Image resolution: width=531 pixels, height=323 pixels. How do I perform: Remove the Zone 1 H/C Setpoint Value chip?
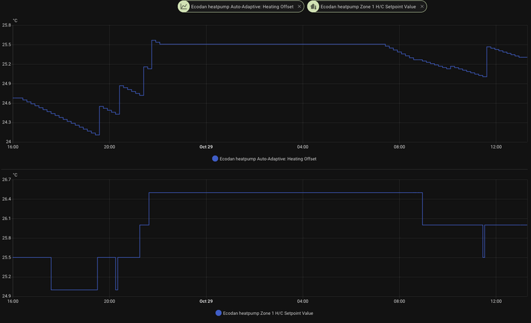pos(422,7)
